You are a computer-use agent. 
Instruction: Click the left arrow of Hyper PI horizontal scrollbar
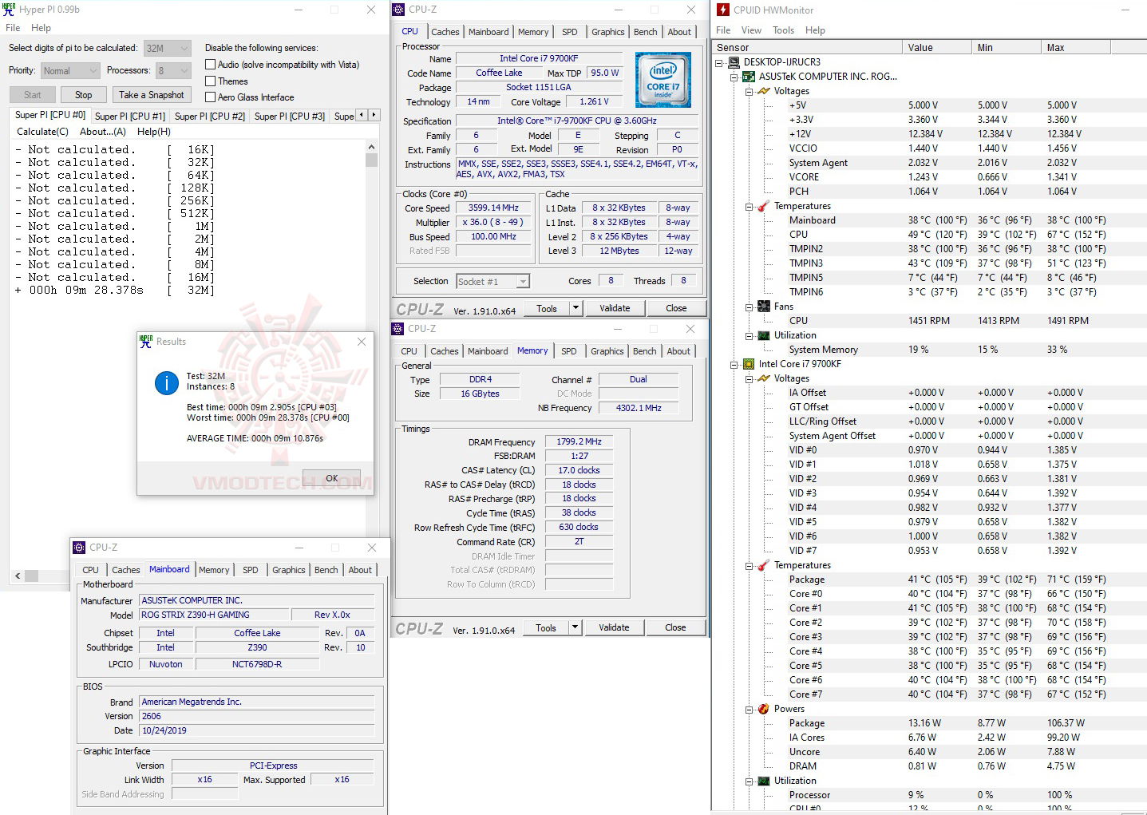pyautogui.click(x=18, y=576)
